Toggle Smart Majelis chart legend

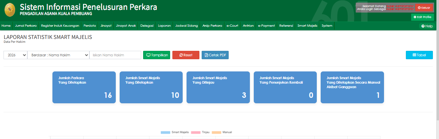pos(175,132)
